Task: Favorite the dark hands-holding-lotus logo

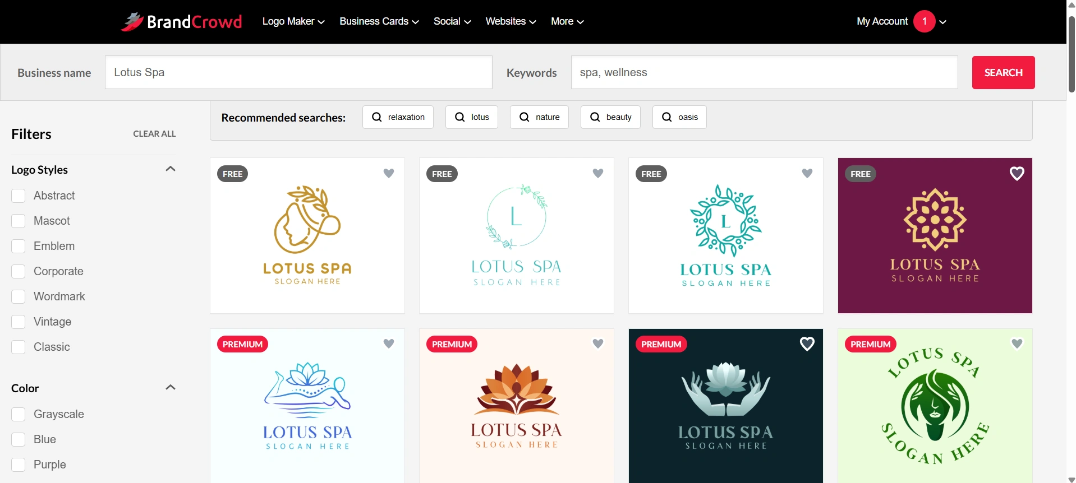Action: [x=807, y=344]
